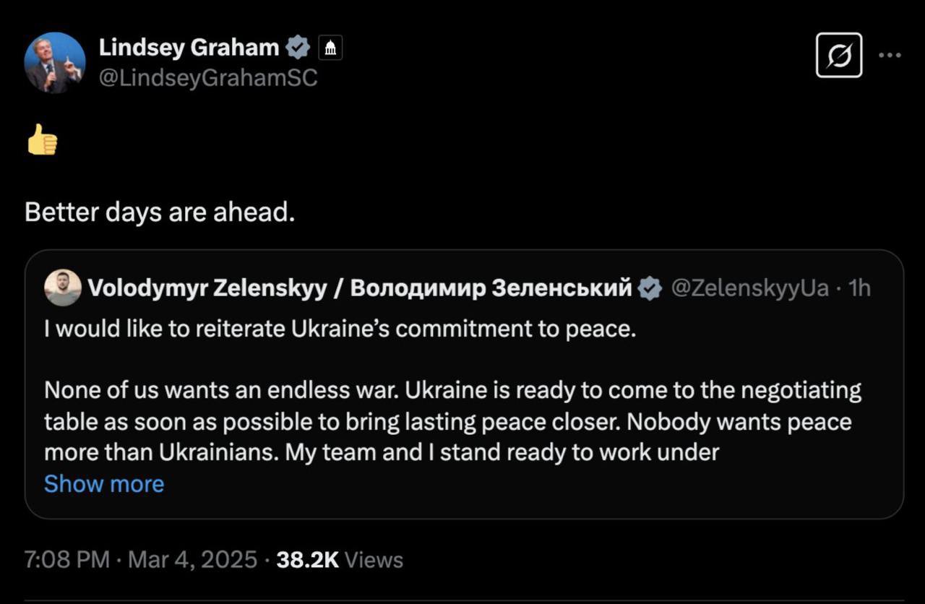
Task: Open the @LindseyGrahamSC handle link
Action: pyautogui.click(x=207, y=77)
